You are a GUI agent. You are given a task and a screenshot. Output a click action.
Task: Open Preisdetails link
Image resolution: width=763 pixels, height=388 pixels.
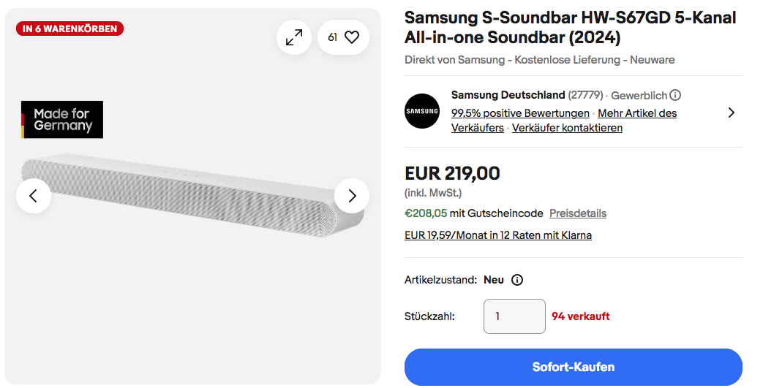click(x=578, y=213)
